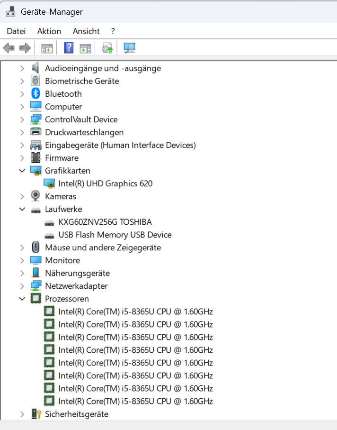The width and height of the screenshot is (337, 430).
Task: Select the first i5-8365U processor entry
Action: 136,311
